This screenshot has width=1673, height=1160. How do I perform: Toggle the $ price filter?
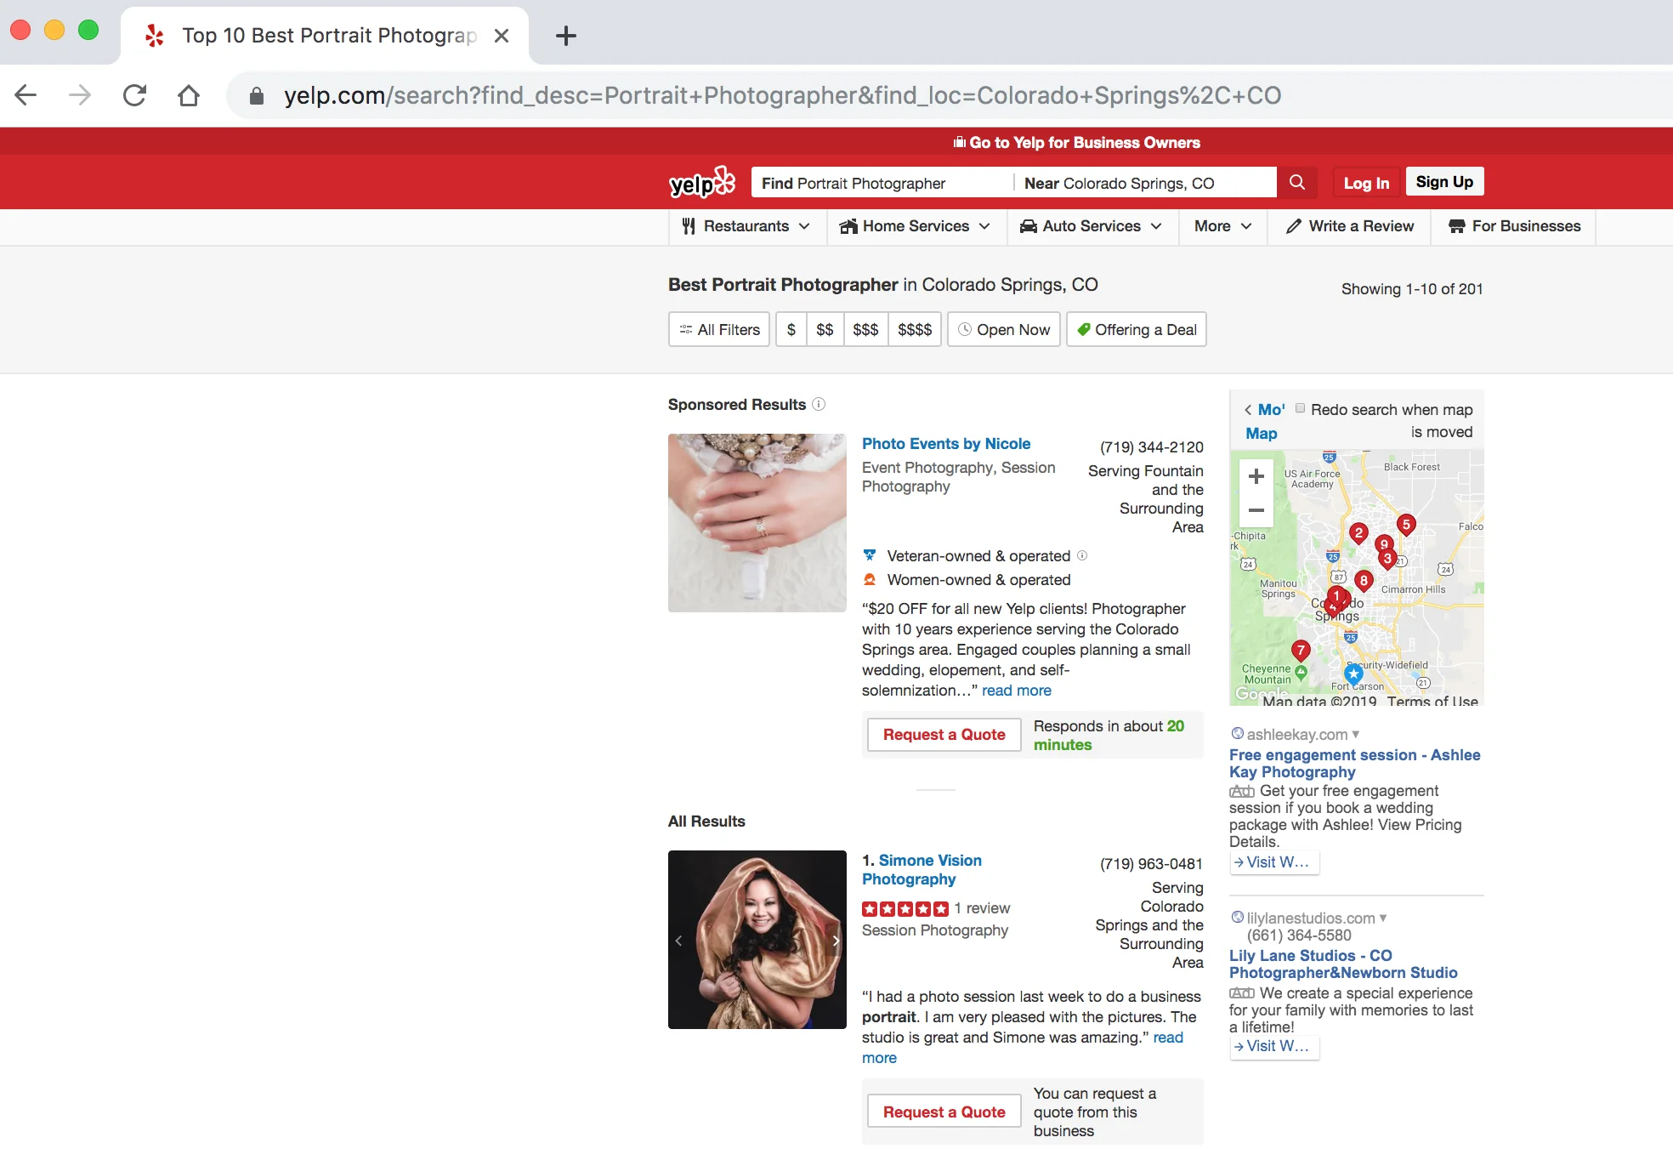click(791, 329)
